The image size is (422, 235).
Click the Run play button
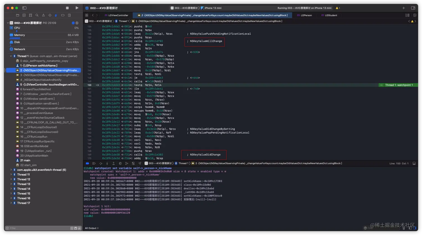click(x=77, y=8)
